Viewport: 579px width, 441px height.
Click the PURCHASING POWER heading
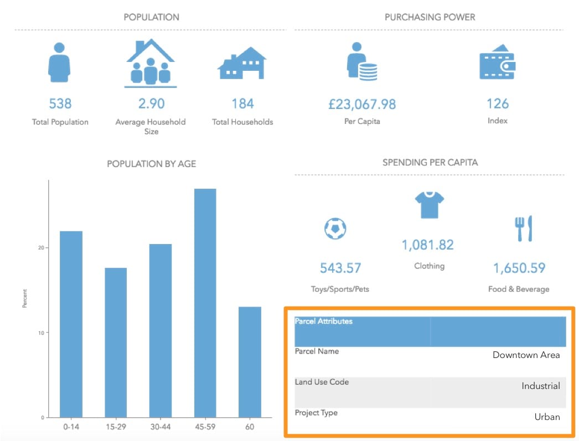(x=430, y=17)
